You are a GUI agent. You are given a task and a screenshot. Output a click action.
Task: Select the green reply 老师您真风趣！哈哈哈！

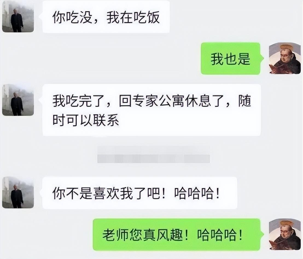click(176, 235)
